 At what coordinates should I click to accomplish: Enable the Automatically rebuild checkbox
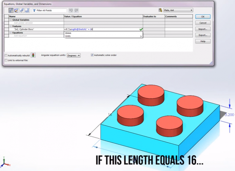[x=6, y=56]
